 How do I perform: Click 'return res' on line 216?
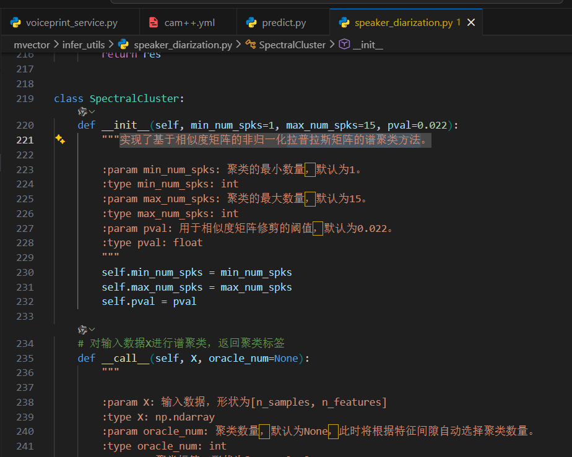click(131, 54)
